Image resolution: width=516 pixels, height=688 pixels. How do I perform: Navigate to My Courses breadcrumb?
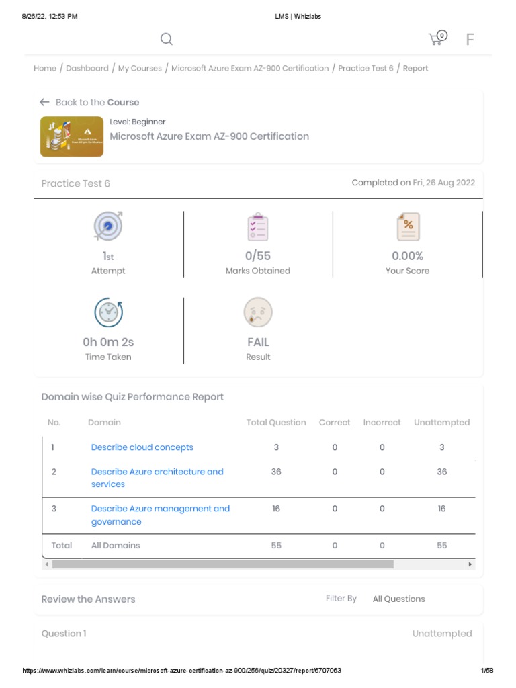[x=140, y=68]
